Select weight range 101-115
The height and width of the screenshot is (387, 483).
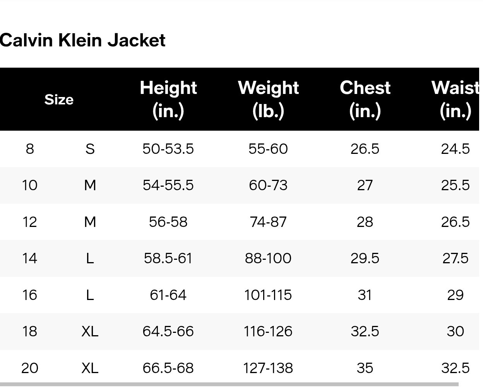point(268,295)
